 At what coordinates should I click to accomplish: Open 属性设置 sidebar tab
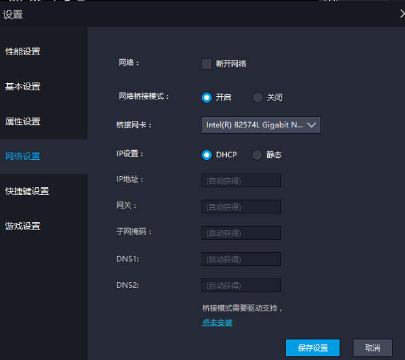(x=23, y=122)
